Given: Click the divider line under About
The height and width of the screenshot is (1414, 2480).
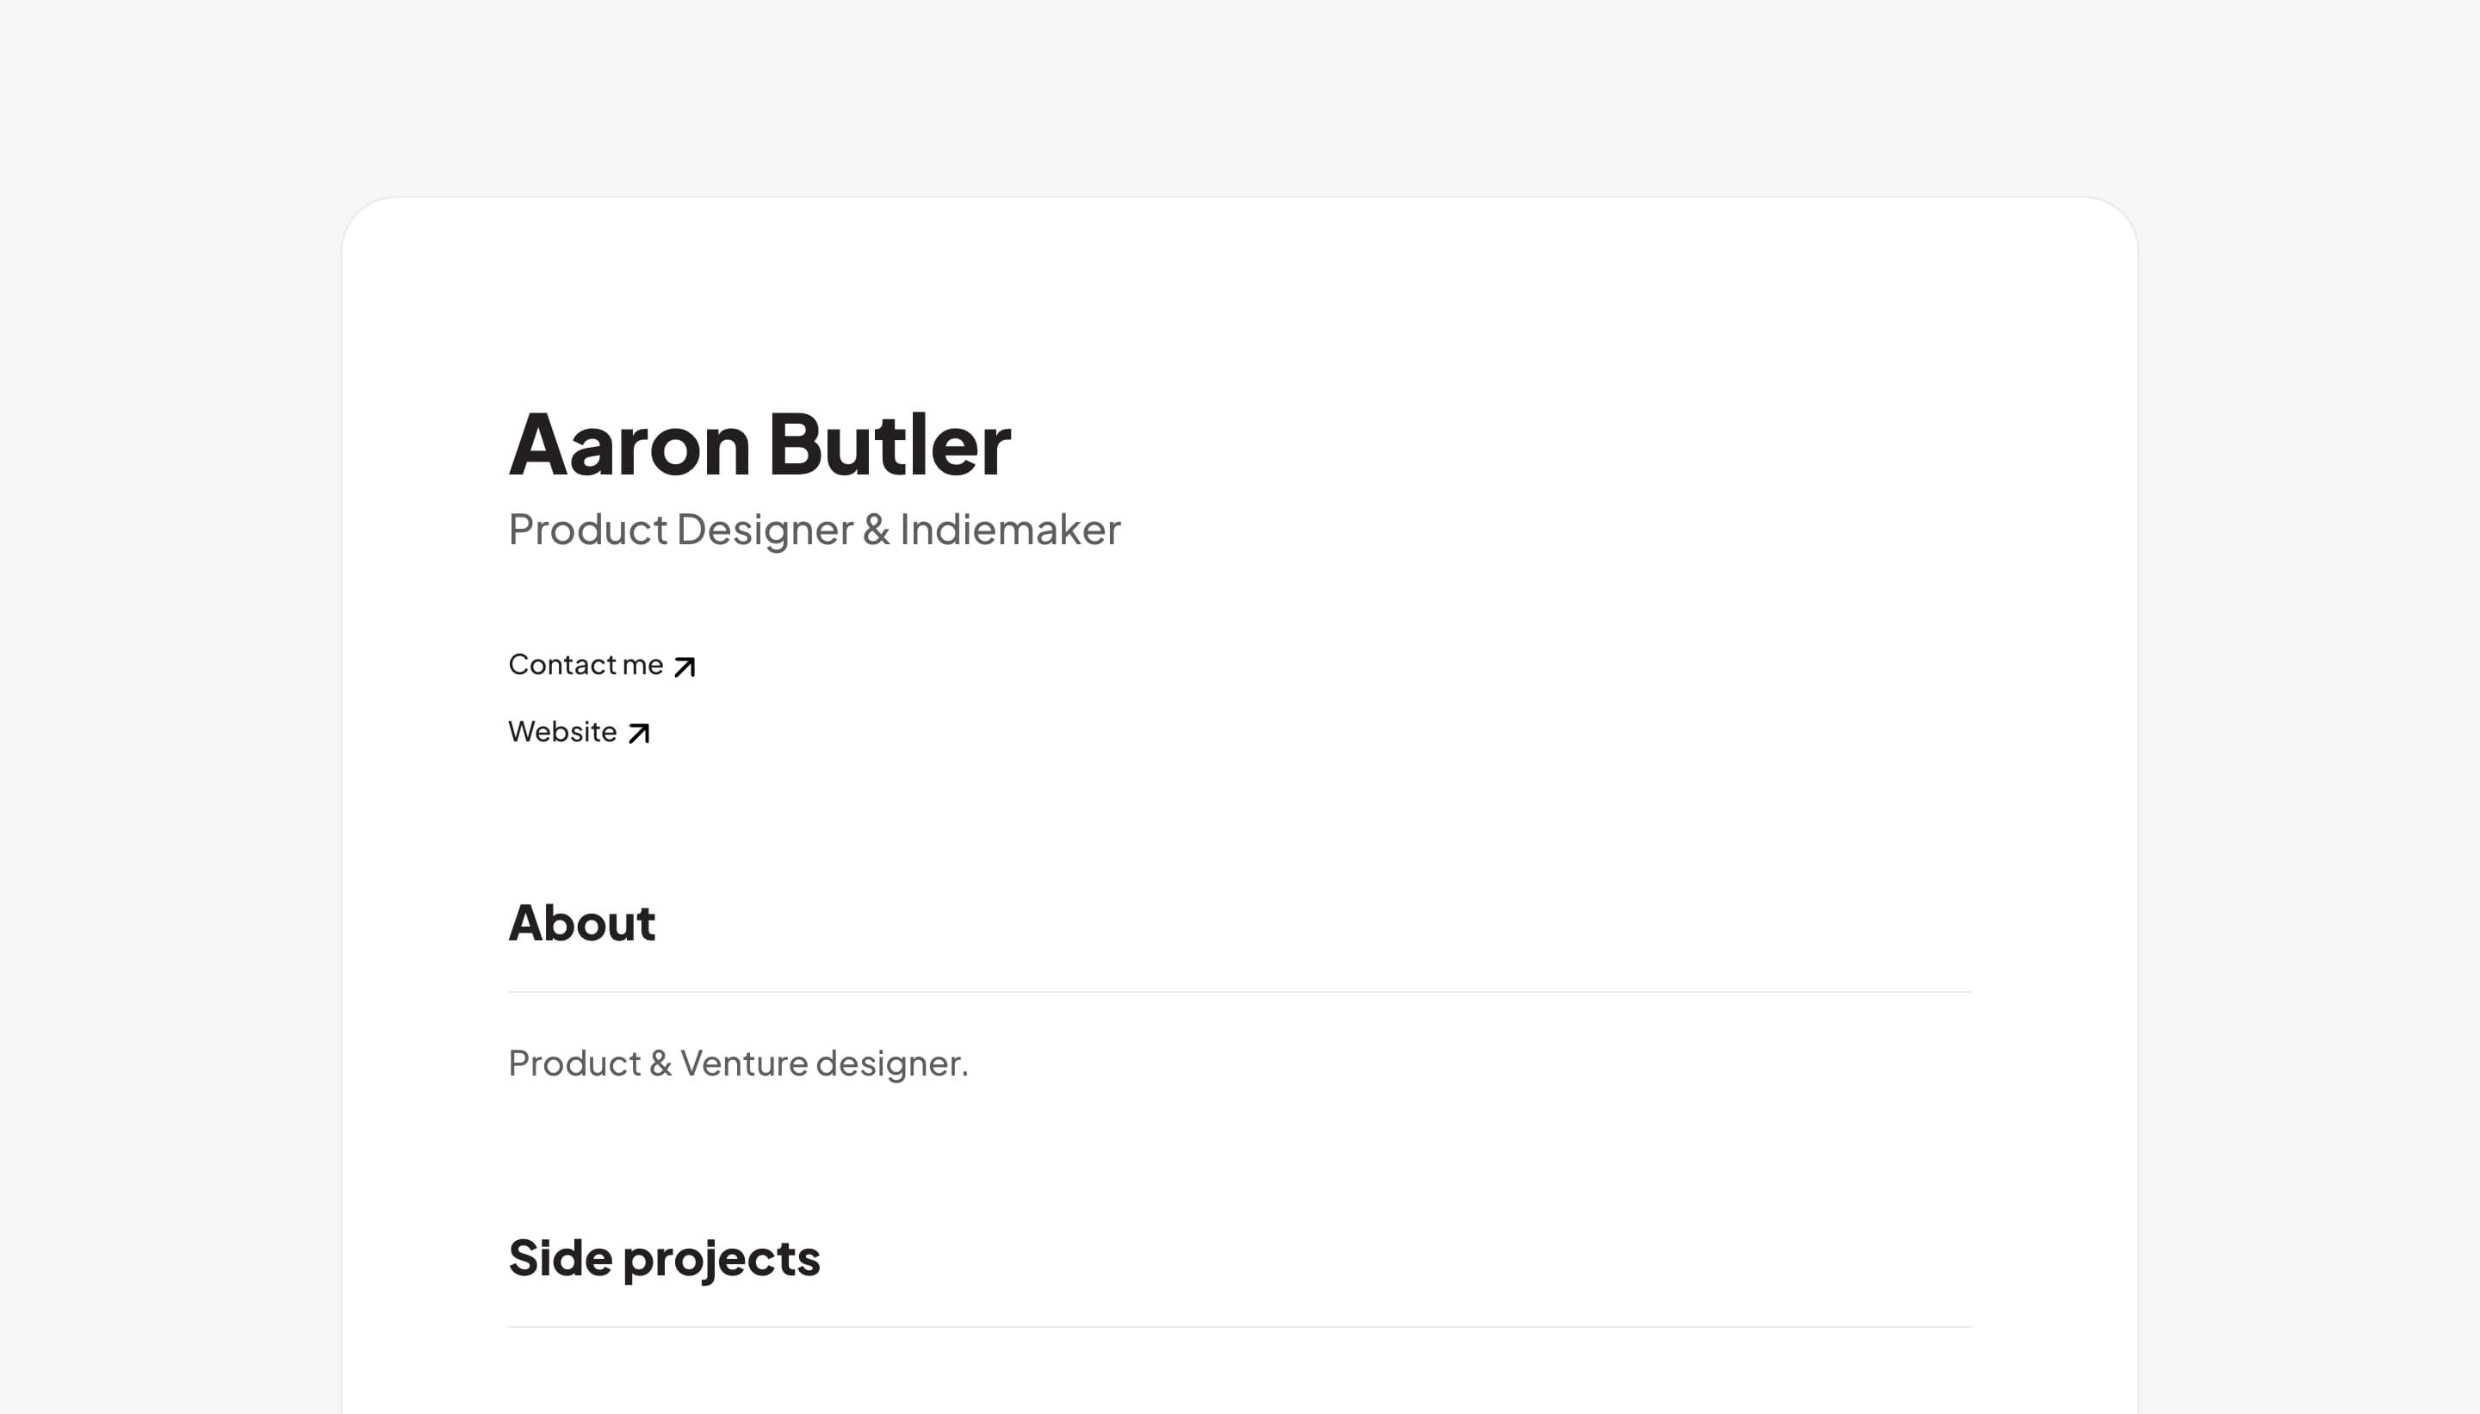Looking at the screenshot, I should click(1239, 993).
